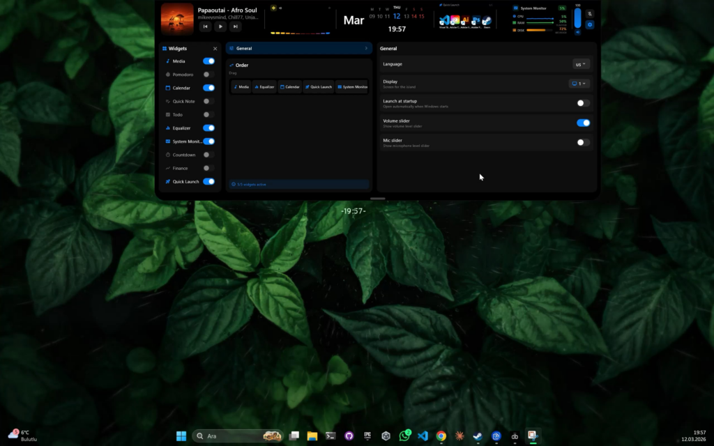Open Task View from taskbar
The height and width of the screenshot is (446, 714).
[294, 436]
